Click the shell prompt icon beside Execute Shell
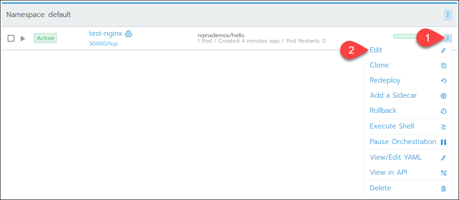Image resolution: width=459 pixels, height=200 pixels. pyautogui.click(x=443, y=127)
